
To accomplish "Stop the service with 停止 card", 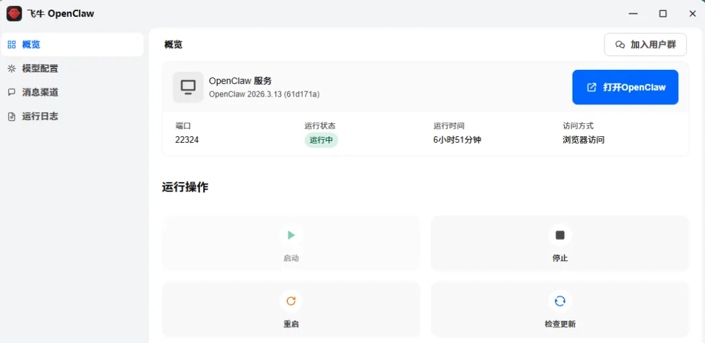I will pyautogui.click(x=560, y=243).
